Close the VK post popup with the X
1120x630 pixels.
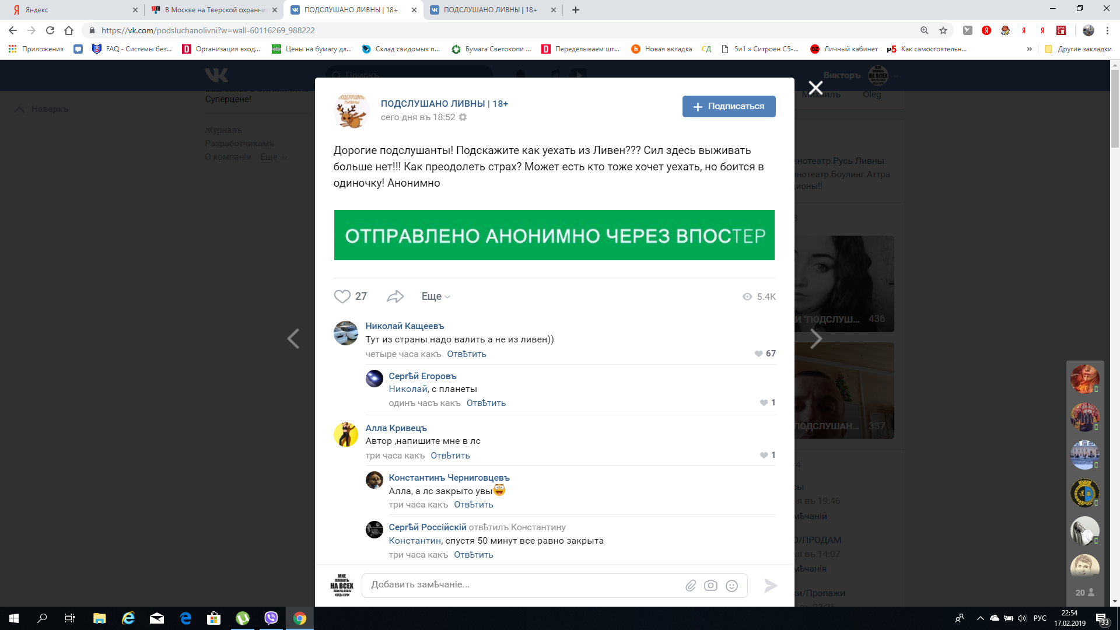tap(815, 88)
